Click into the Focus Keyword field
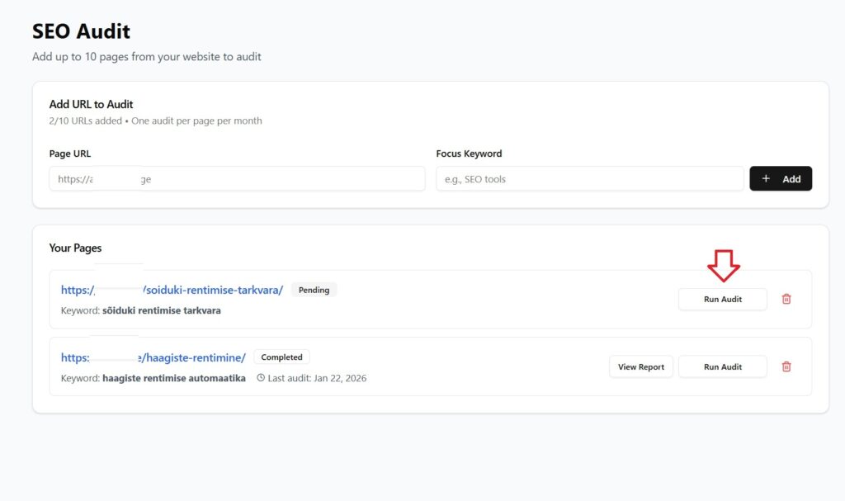 589,179
